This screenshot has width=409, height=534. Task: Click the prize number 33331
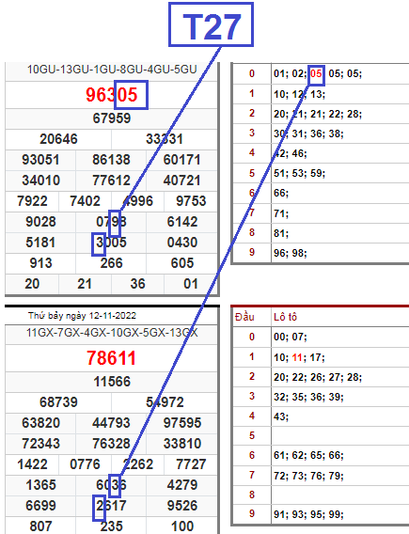[165, 139]
